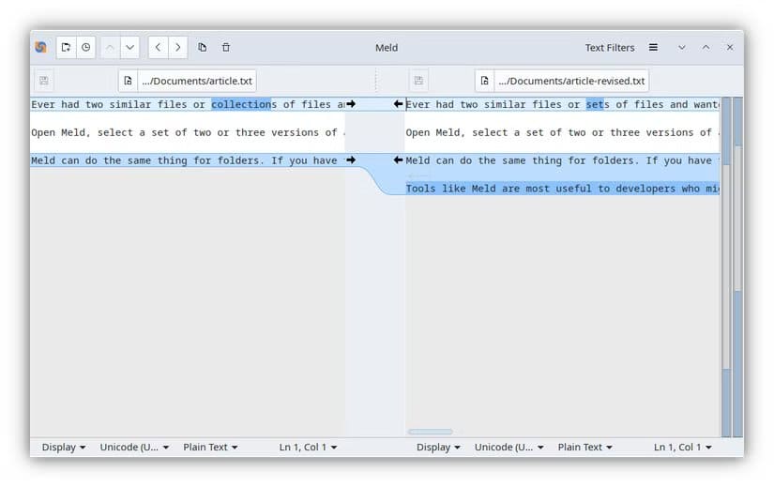Copy change using the duplicate pages icon

203,48
